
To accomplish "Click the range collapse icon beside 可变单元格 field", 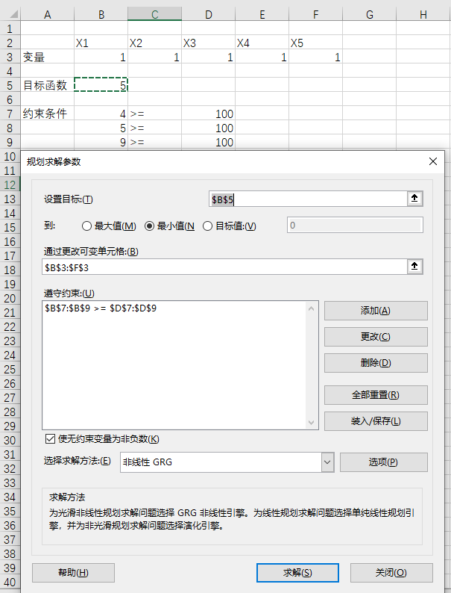I will click(x=415, y=267).
